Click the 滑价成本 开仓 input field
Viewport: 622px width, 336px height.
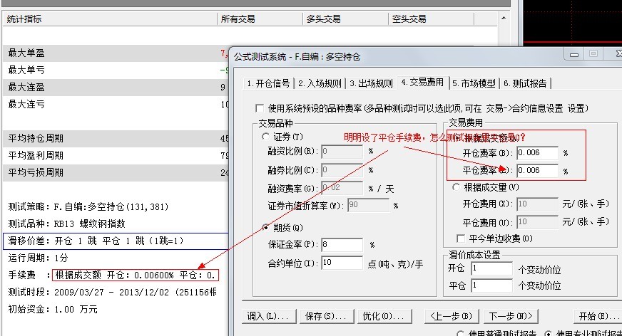[x=491, y=268]
